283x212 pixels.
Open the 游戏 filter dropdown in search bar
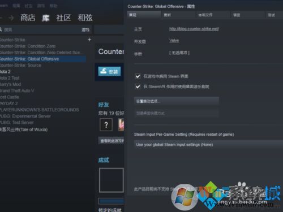pos(85,30)
